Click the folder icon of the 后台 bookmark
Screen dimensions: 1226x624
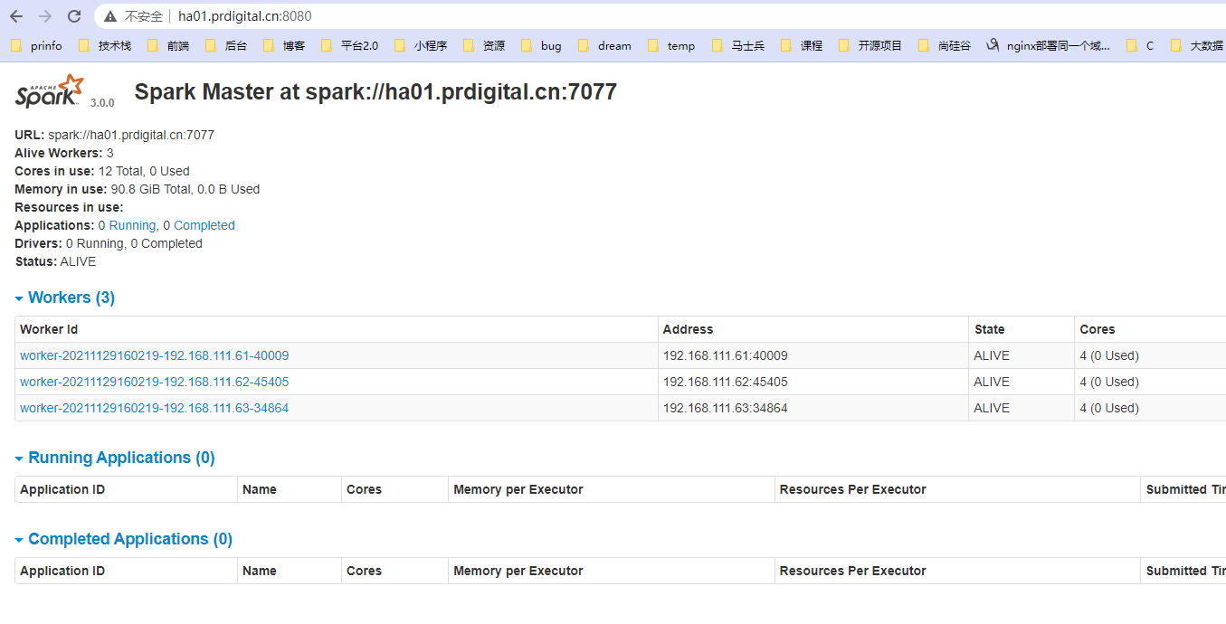tap(211, 45)
